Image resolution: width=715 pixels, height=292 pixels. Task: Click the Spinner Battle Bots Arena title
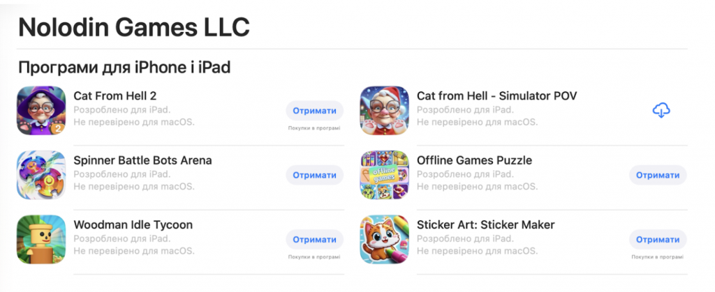pos(142,160)
